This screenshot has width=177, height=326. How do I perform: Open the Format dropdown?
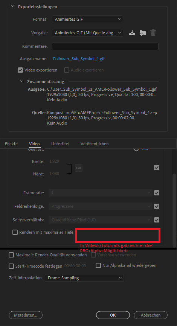point(87,19)
